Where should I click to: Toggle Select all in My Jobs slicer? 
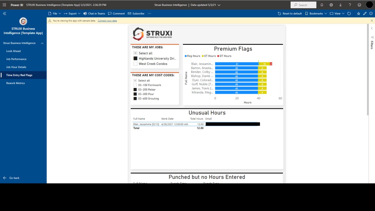tap(135, 53)
